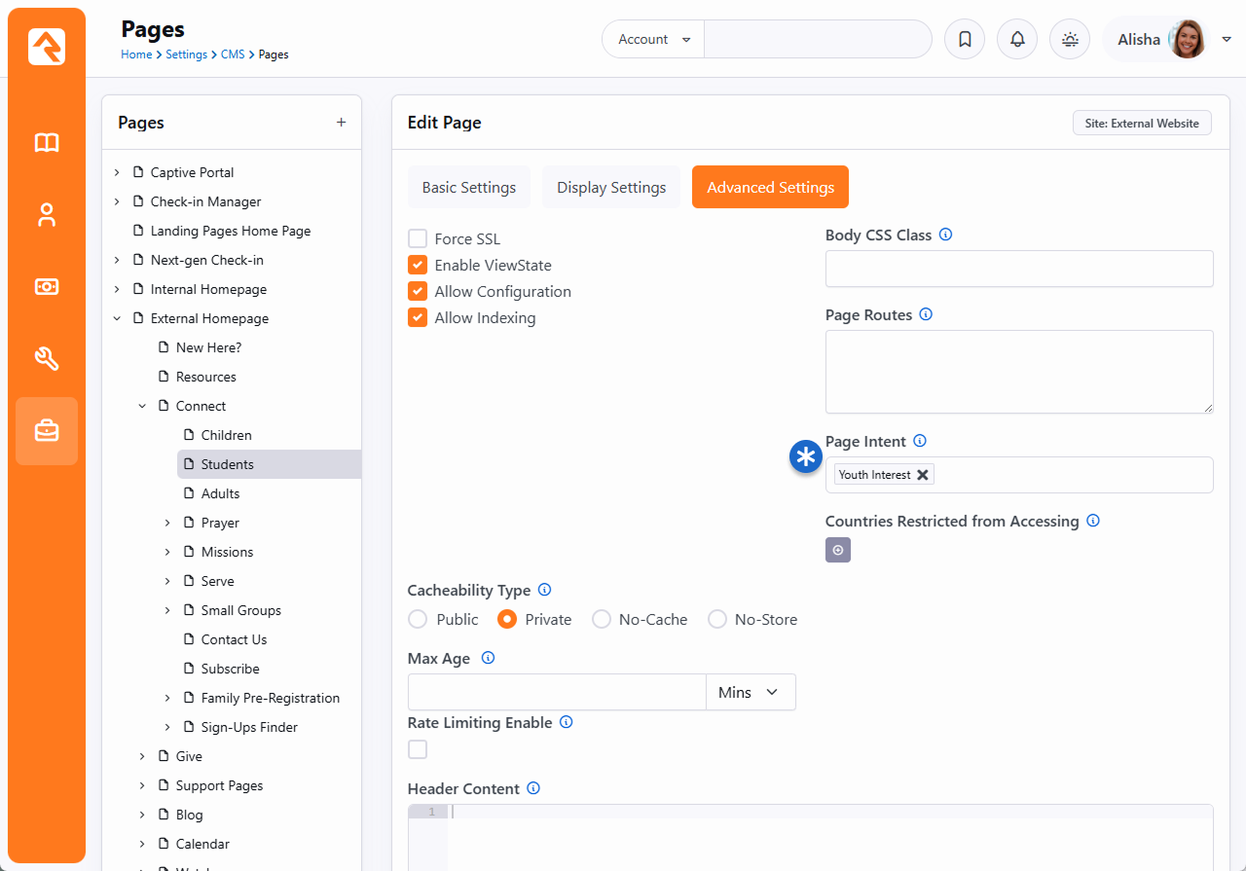Open the book icon in left sidebar
The image size is (1246, 871).
47,143
